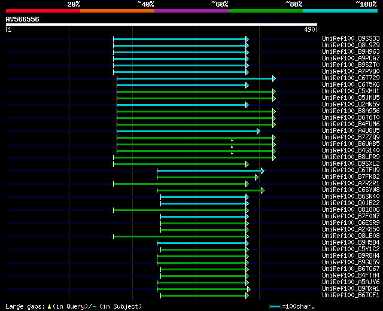Select the UniRef100_B7FK82 label
The image size is (383, 311).
coord(351,177)
